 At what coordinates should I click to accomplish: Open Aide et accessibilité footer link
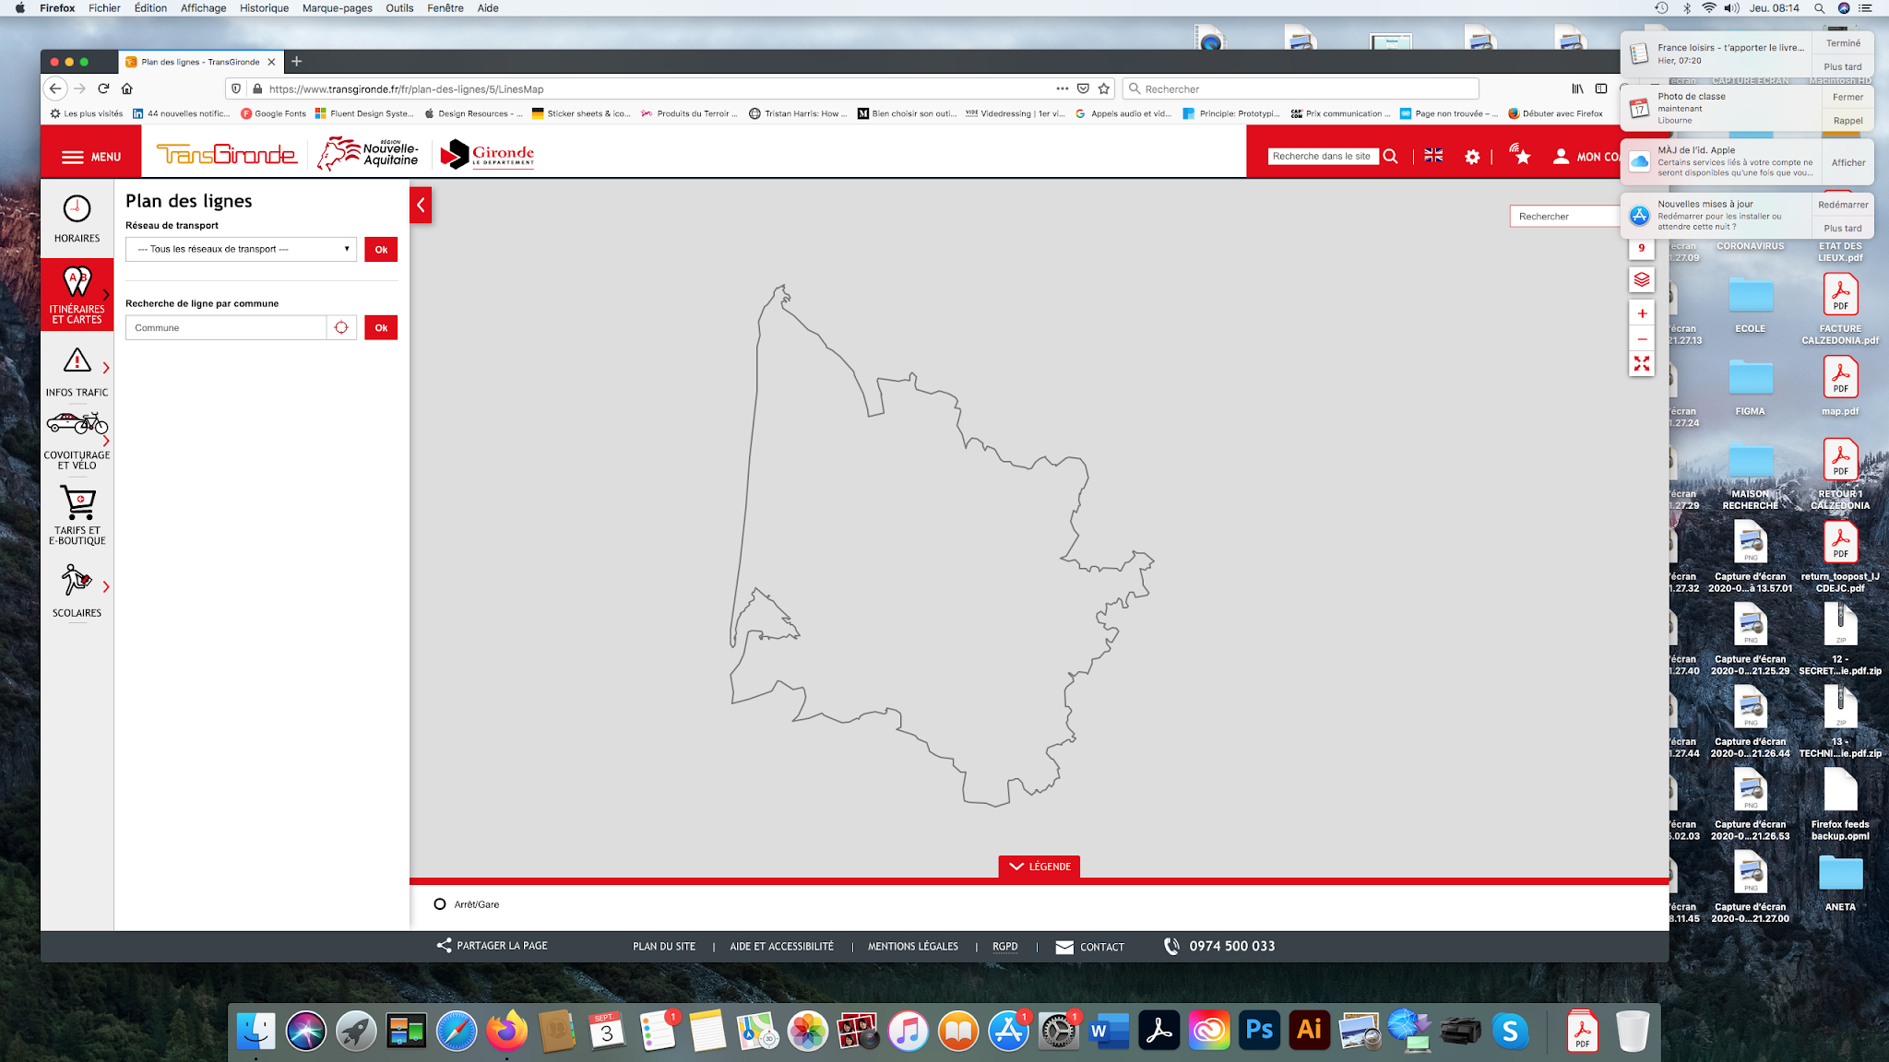781,947
